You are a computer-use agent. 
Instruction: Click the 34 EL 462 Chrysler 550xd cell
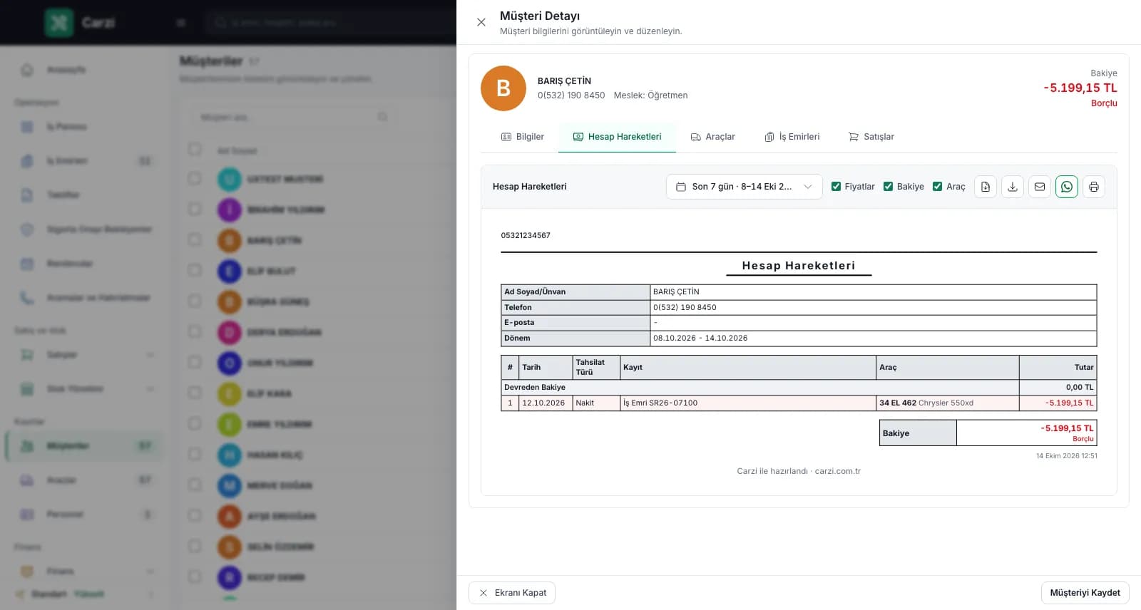click(x=948, y=403)
